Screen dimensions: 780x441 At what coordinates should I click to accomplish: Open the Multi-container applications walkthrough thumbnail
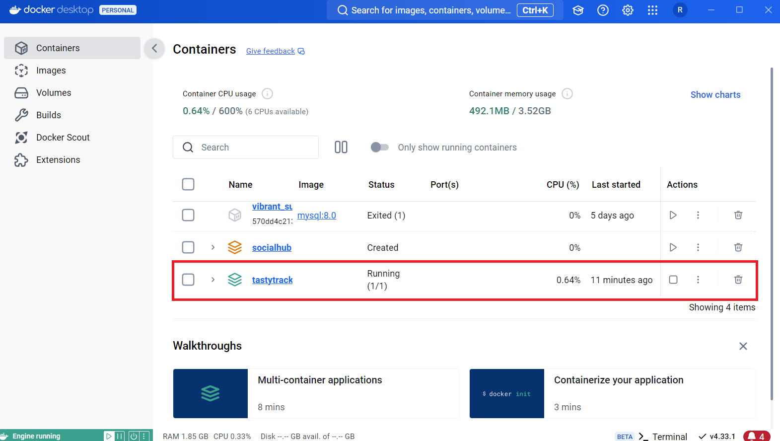(211, 393)
